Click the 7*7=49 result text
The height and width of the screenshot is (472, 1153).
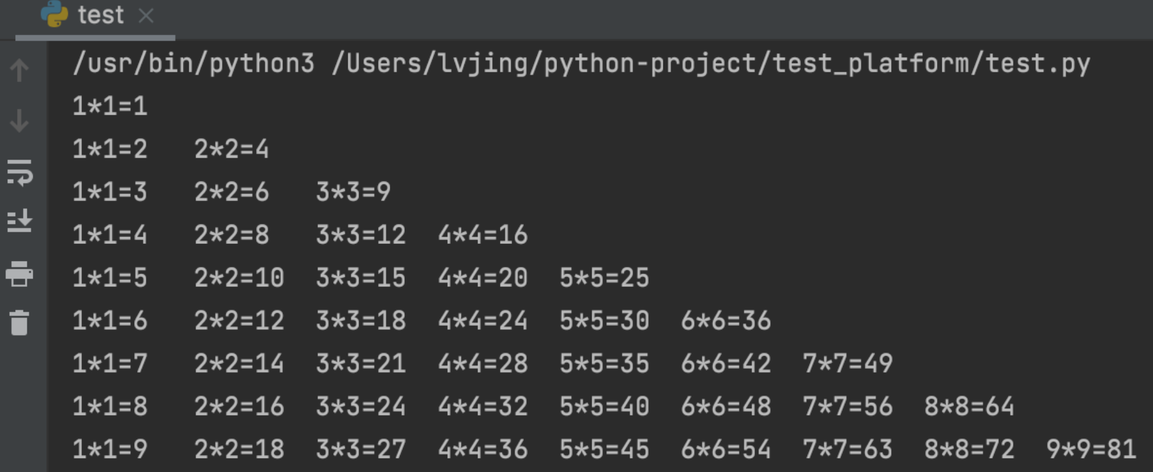tap(847, 364)
